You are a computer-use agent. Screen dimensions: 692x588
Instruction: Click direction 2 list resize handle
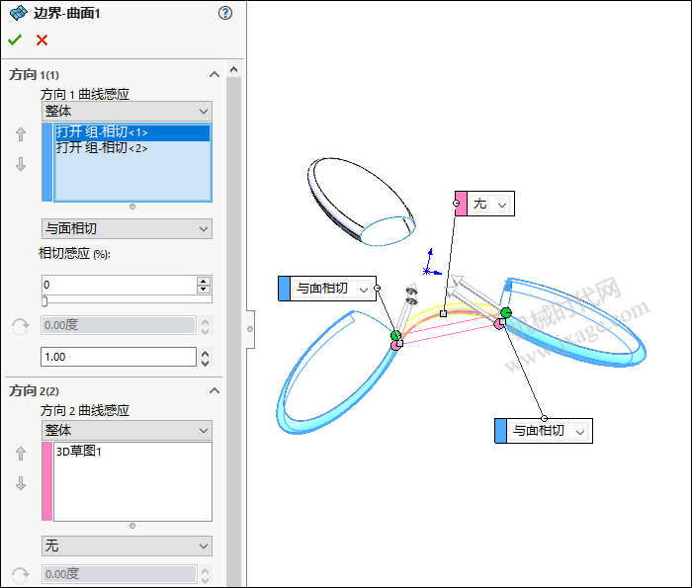132,526
